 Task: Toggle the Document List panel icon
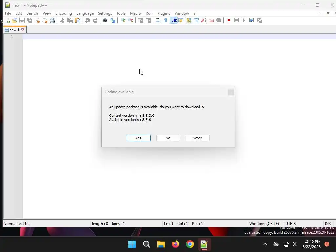196,20
